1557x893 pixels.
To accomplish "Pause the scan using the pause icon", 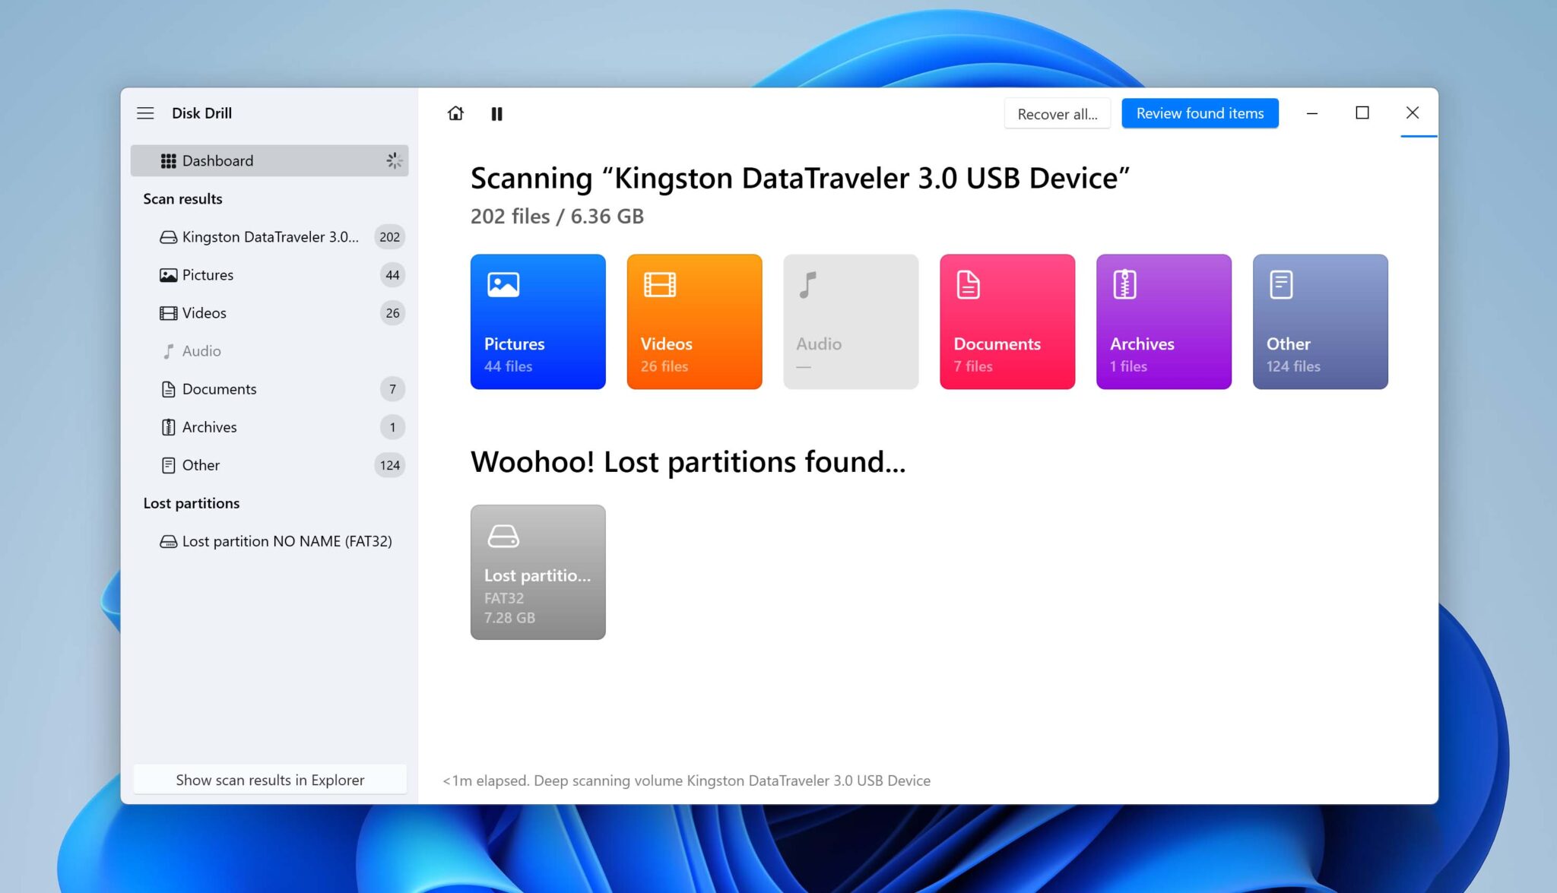I will [x=496, y=113].
